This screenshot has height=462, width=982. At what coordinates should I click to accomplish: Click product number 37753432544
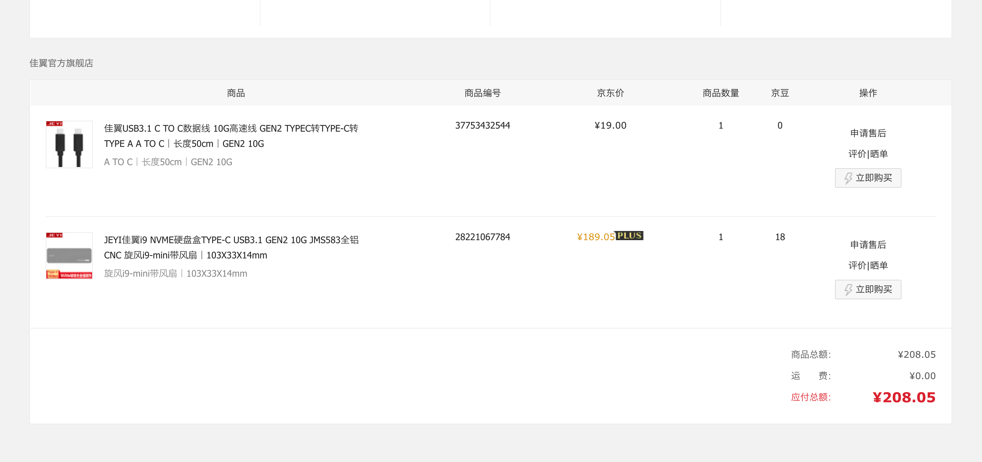[482, 125]
